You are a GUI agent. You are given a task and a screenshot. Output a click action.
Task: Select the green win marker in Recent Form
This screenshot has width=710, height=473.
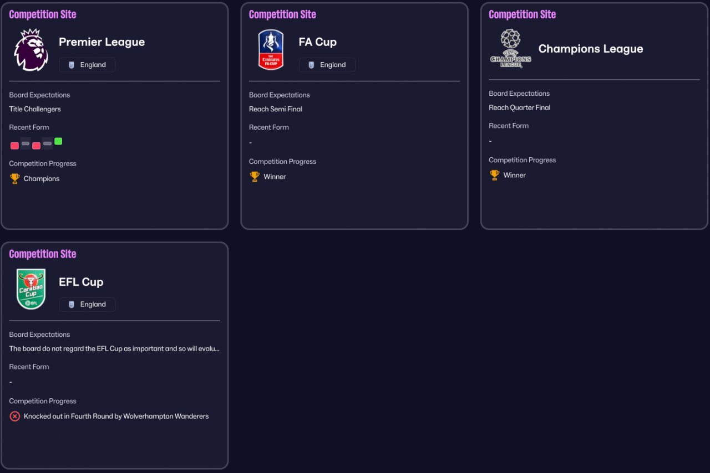click(58, 141)
